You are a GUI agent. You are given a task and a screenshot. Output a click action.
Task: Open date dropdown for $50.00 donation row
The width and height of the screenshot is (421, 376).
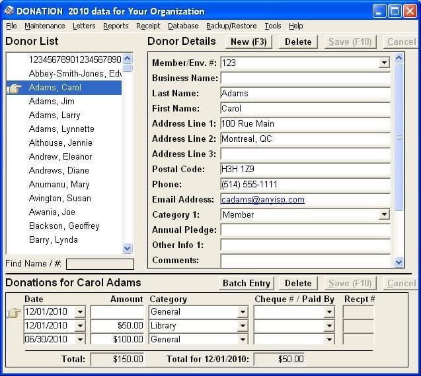coord(80,326)
